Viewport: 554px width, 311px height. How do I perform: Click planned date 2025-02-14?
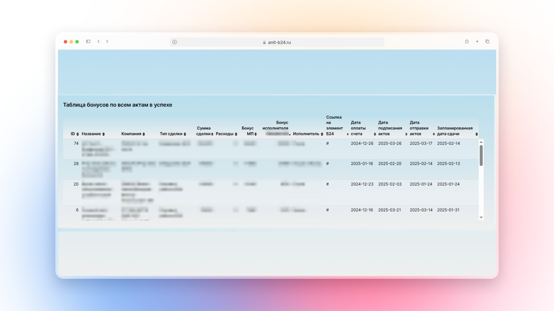[448, 143]
